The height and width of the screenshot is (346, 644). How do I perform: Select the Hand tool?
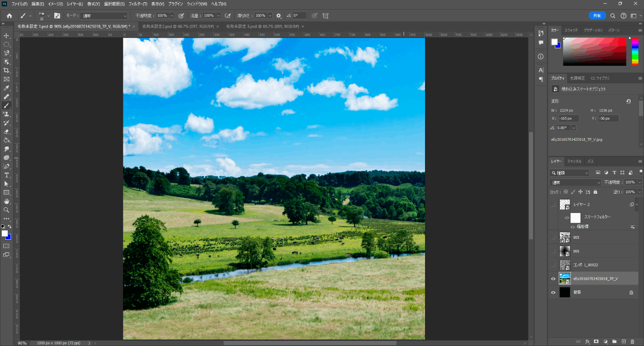(6, 202)
